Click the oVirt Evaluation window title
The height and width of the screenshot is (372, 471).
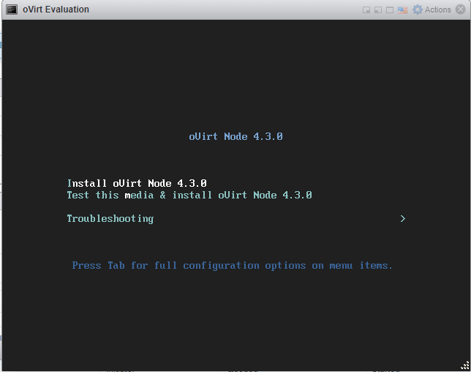pos(56,10)
